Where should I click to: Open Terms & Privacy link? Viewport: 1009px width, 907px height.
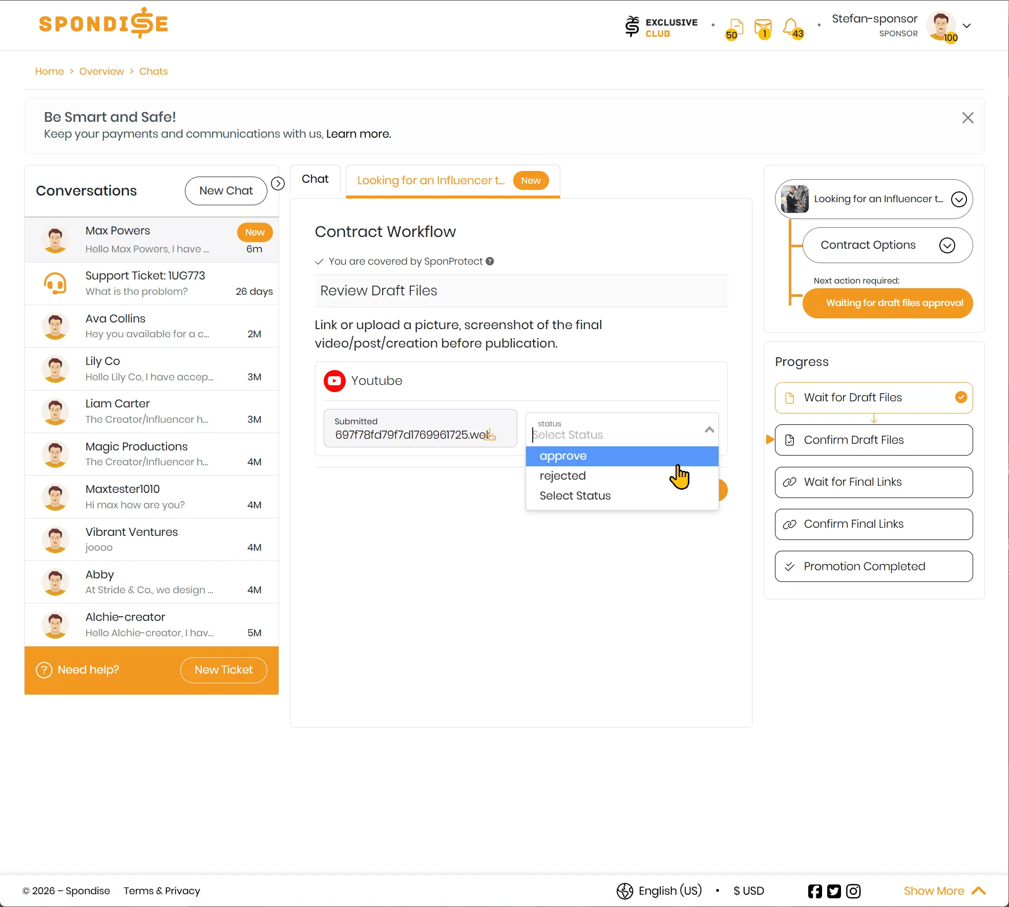(x=162, y=891)
